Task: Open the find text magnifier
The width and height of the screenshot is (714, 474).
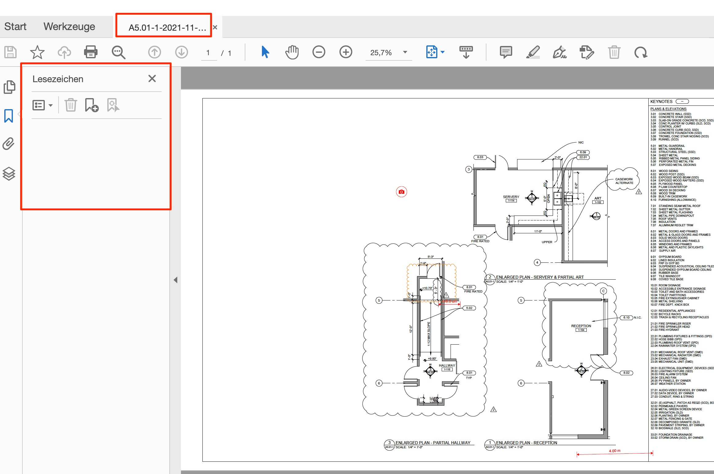Action: [x=118, y=52]
